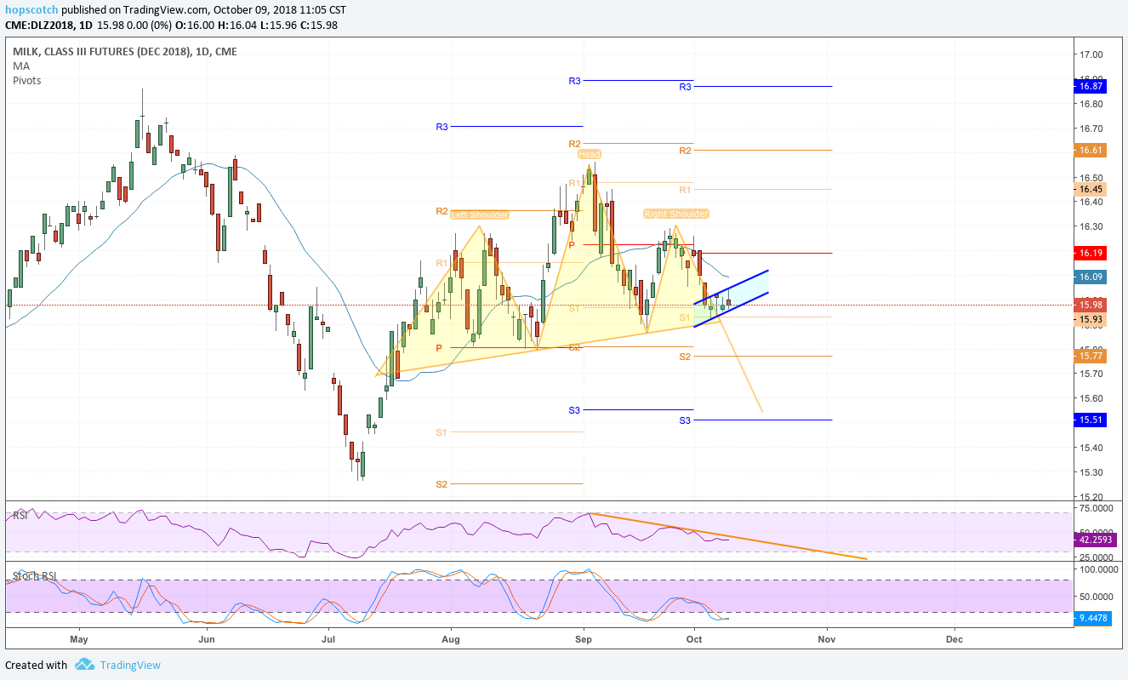Click the Nov label on time axis
Image resolution: width=1128 pixels, height=680 pixels.
825,638
